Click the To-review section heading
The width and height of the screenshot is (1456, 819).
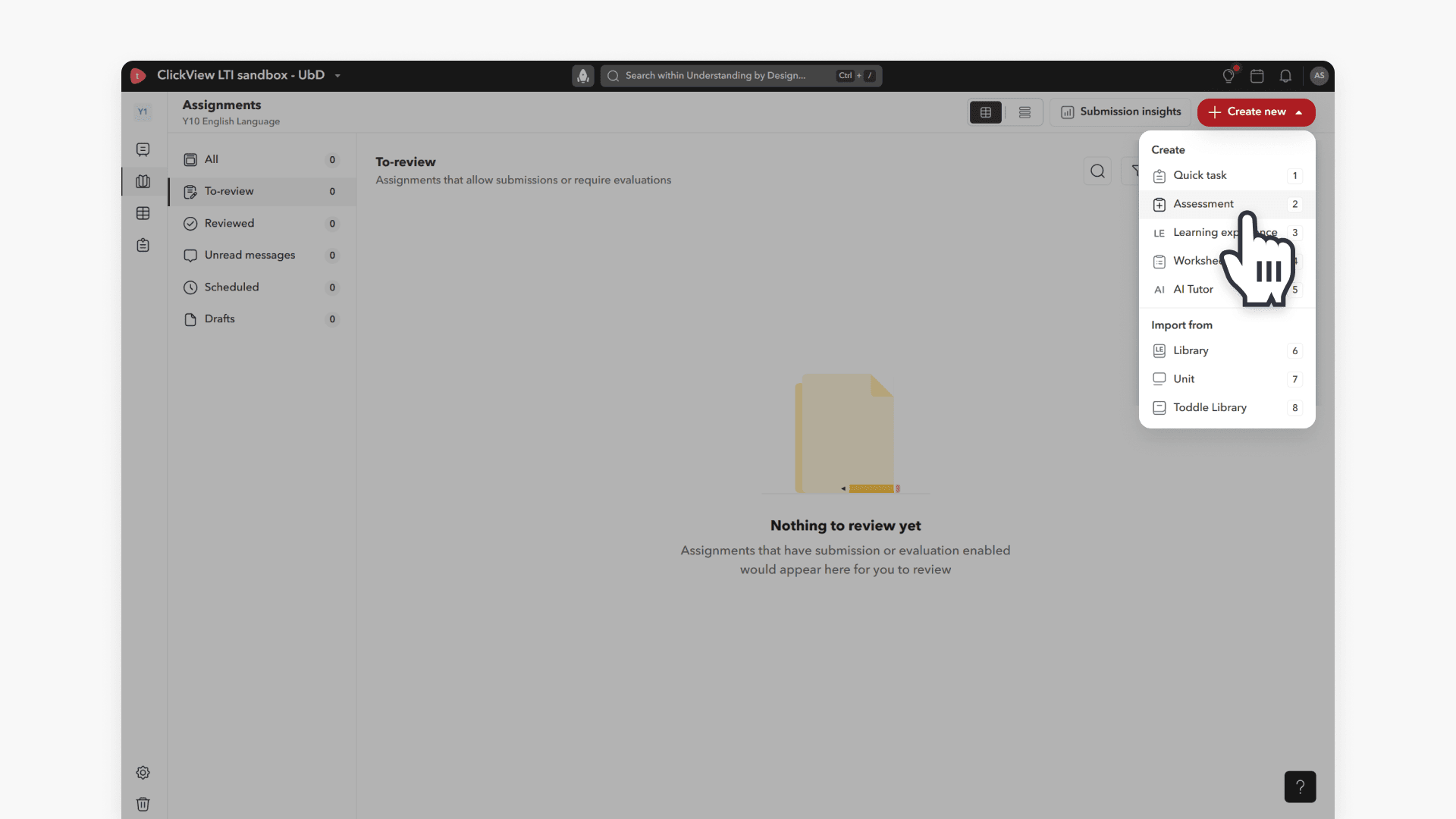point(406,162)
